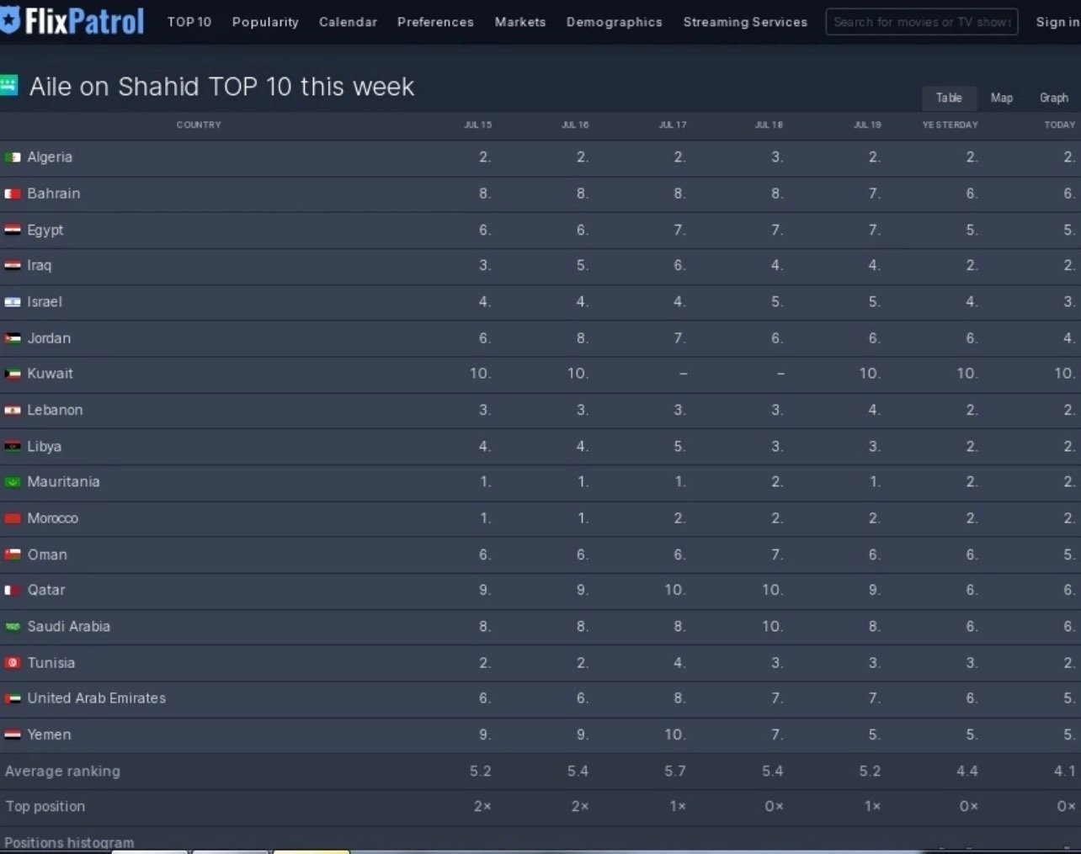Click the Bahrain flag icon

13,194
